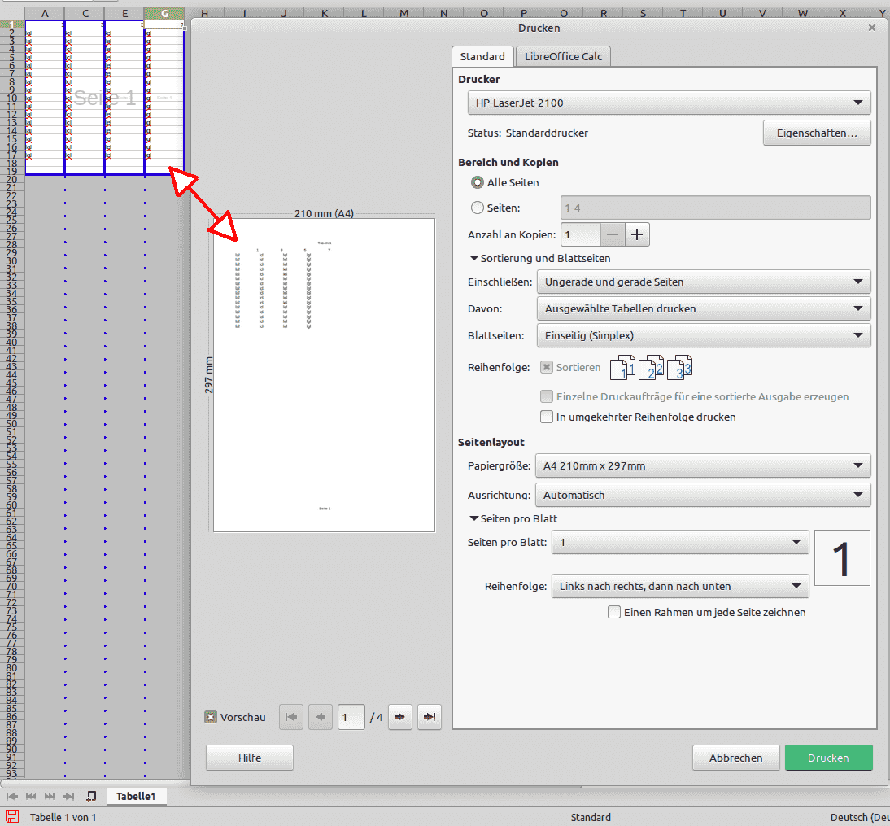
Task: Select column G header in spreadsheet
Action: pyautogui.click(x=164, y=14)
